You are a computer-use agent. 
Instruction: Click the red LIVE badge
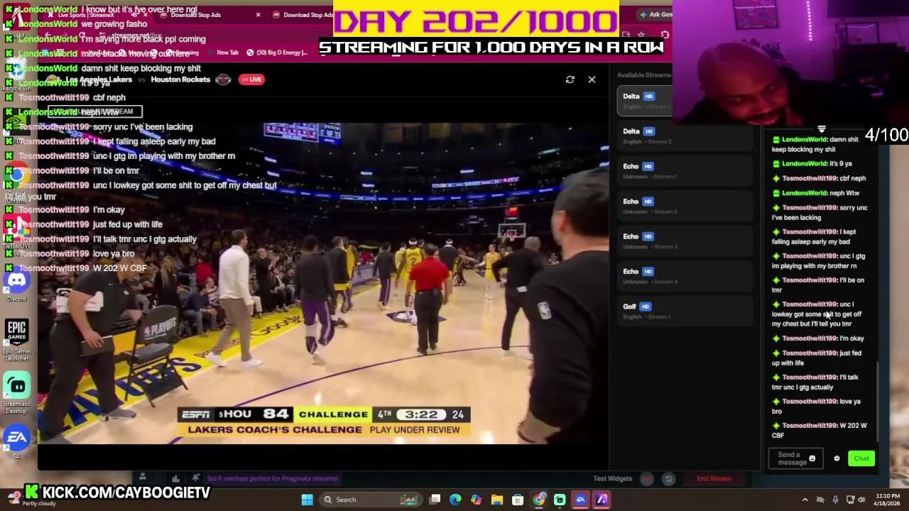tap(251, 79)
